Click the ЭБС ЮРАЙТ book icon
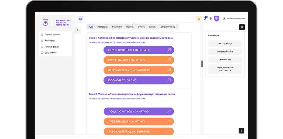The width and height of the screenshot is (283, 139). [42, 53]
